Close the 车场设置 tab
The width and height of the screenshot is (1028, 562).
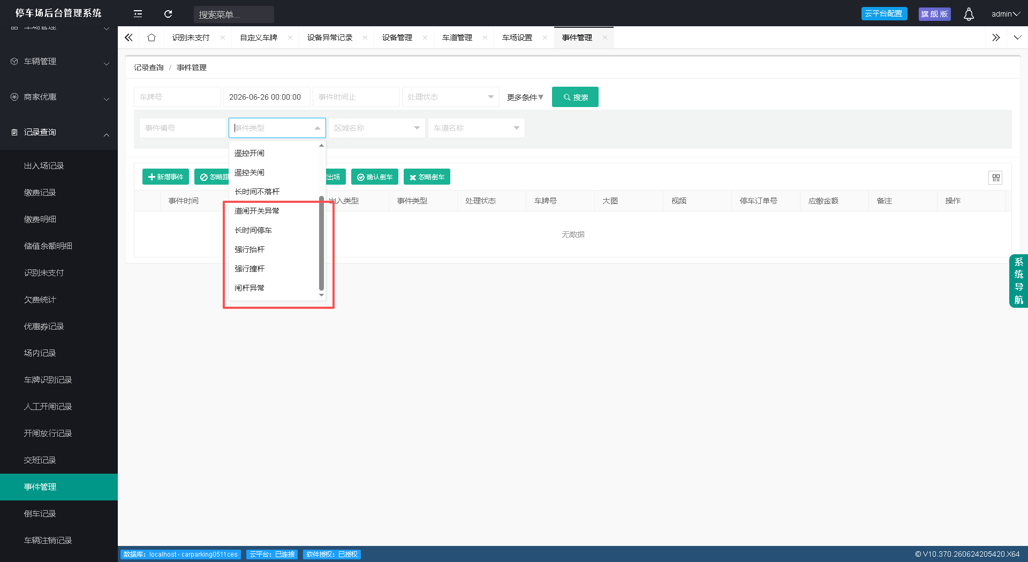[545, 37]
